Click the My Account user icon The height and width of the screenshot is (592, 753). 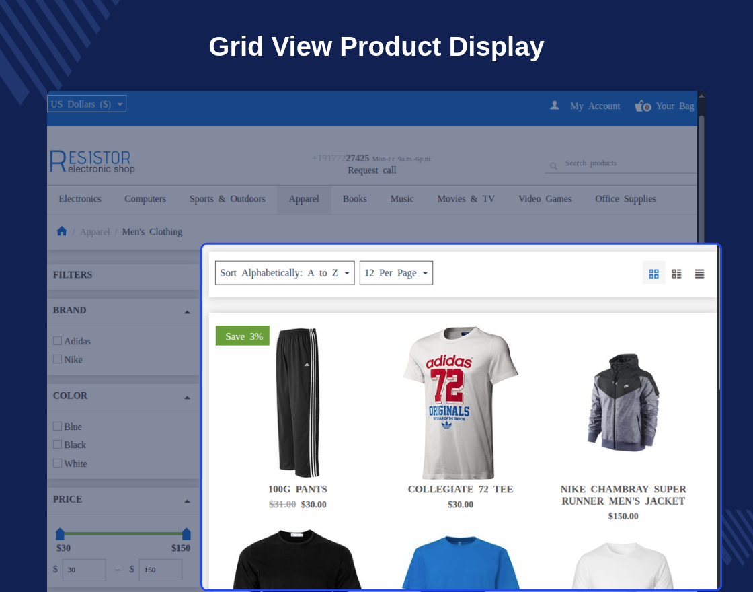coord(554,105)
